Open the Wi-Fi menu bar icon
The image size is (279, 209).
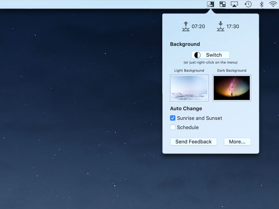coord(273,4)
